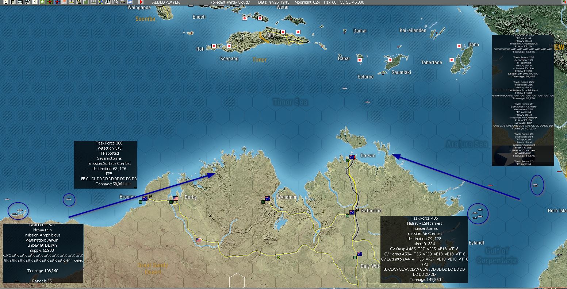Click the single yellow ship toolbar icon

(71, 2)
